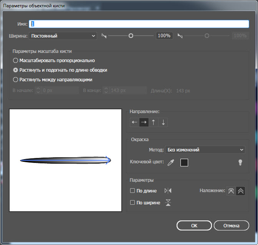
Task: Choose first overlap option icon
Action: (x=231, y=191)
